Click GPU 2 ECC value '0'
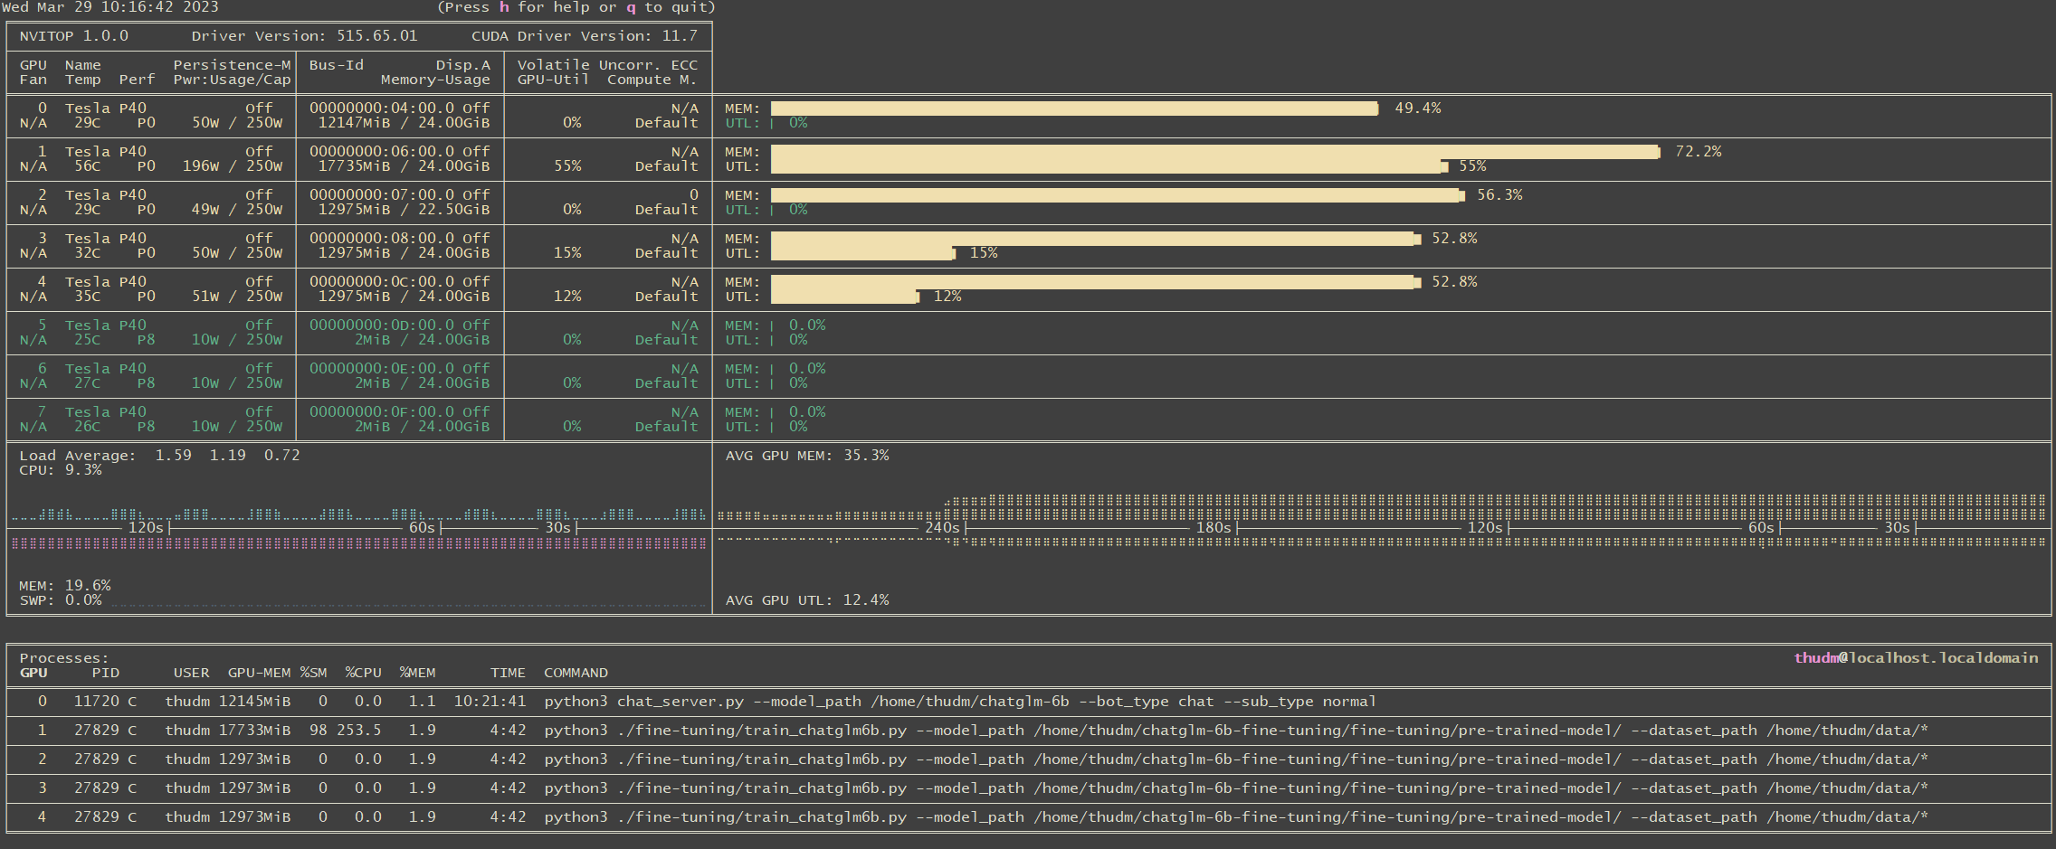The height and width of the screenshot is (849, 2056). pyautogui.click(x=694, y=195)
